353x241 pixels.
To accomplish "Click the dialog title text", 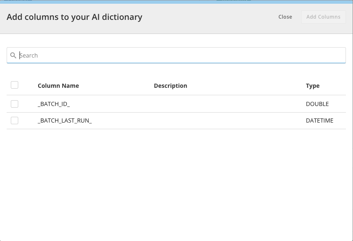I will pyautogui.click(x=75, y=17).
